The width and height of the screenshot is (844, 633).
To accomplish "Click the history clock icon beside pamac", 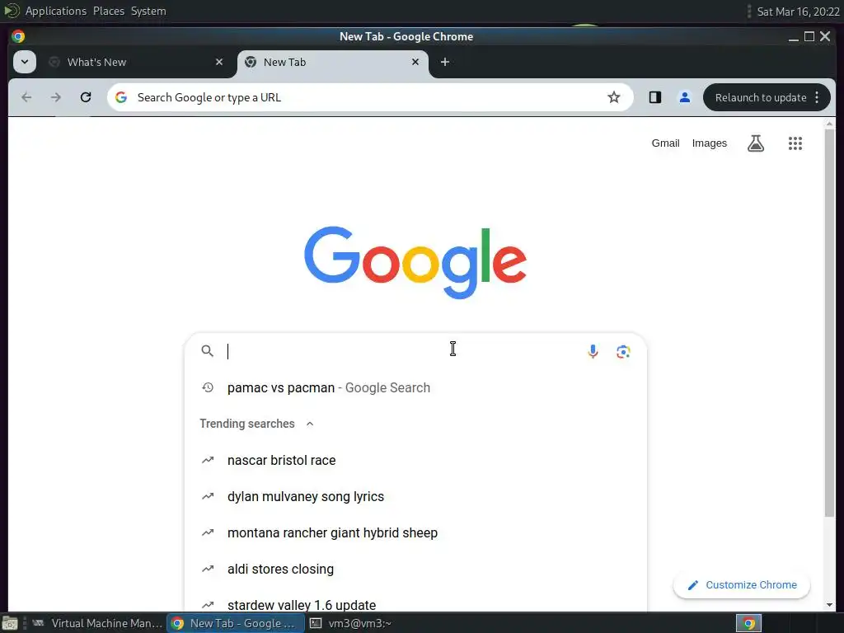I will [x=207, y=387].
